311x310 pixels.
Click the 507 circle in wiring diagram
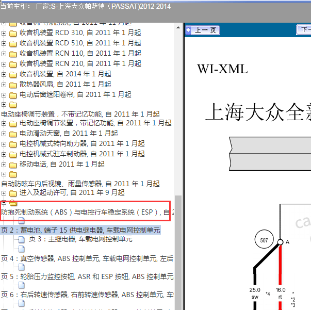[x=264, y=239]
